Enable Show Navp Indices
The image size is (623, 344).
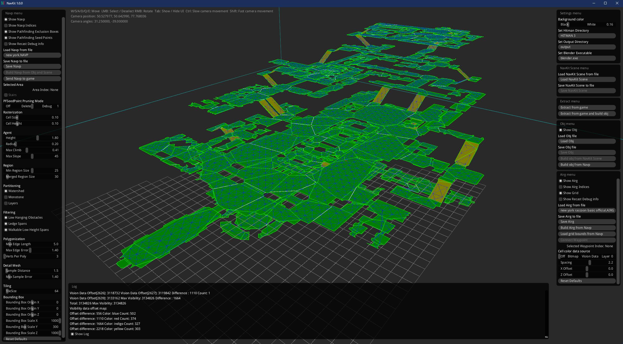[x=6, y=26]
